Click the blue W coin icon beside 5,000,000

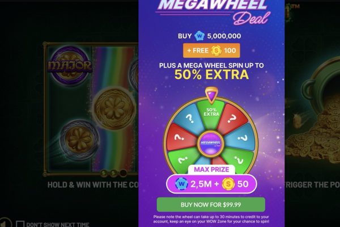(x=199, y=36)
